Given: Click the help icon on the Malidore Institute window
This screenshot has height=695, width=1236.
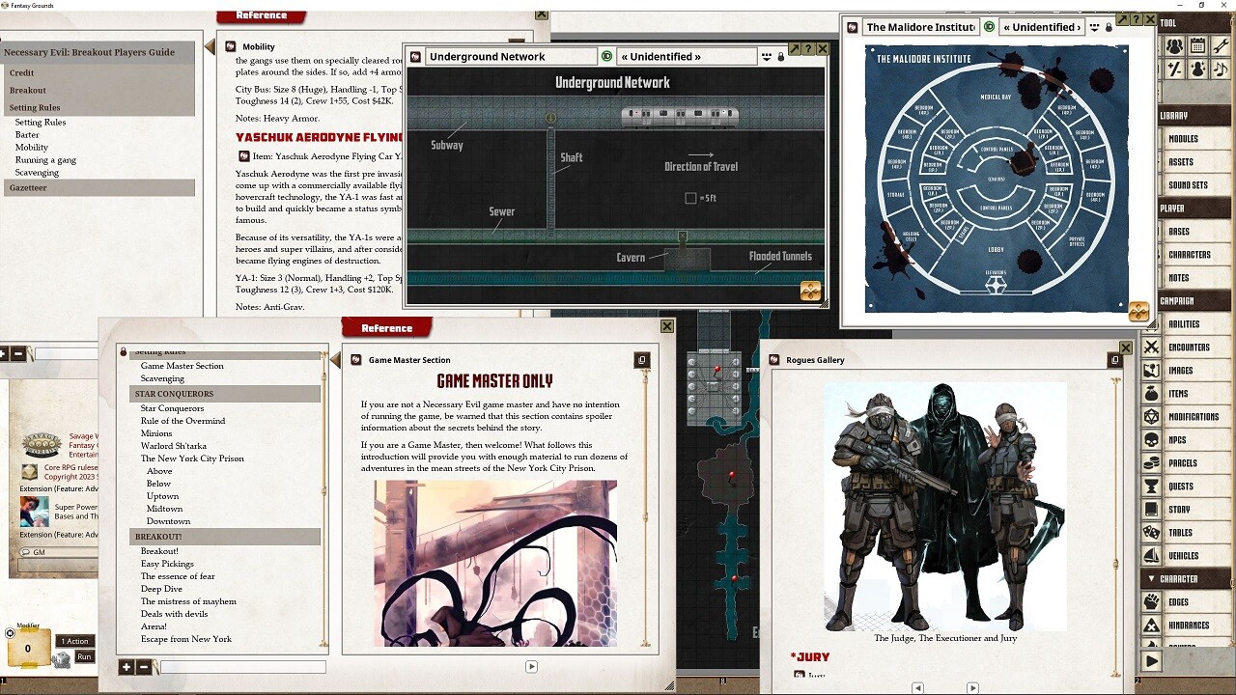Looking at the screenshot, I should [x=1137, y=19].
